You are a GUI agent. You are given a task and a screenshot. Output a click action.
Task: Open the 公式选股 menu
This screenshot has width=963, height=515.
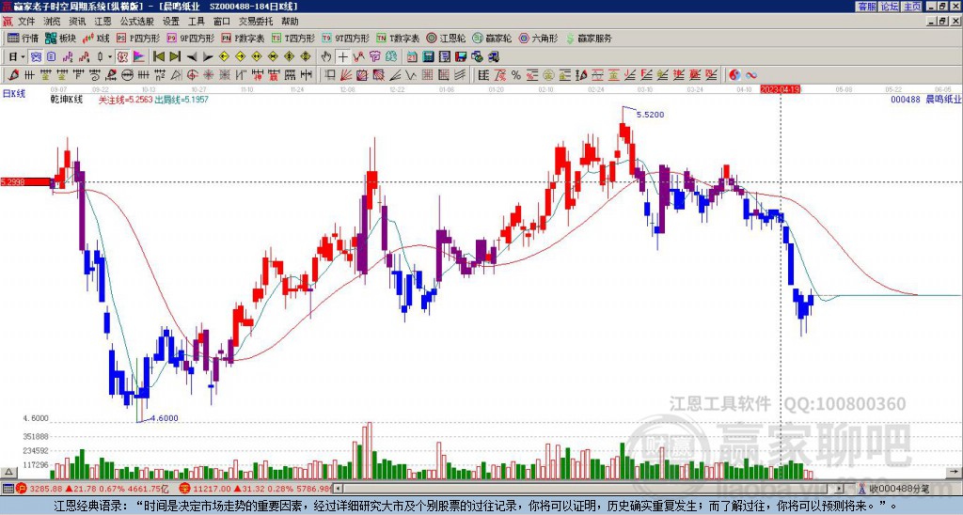(x=137, y=22)
